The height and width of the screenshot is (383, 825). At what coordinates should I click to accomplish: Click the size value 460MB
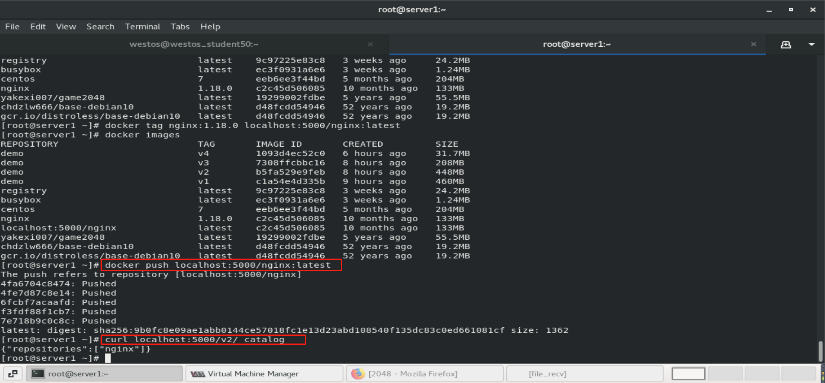pyautogui.click(x=450, y=181)
